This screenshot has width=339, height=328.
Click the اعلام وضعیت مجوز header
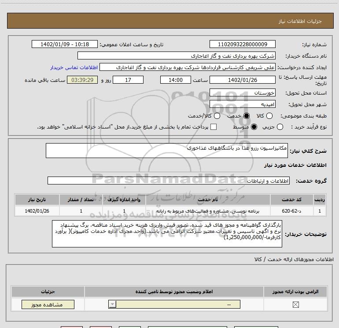(174, 291)
